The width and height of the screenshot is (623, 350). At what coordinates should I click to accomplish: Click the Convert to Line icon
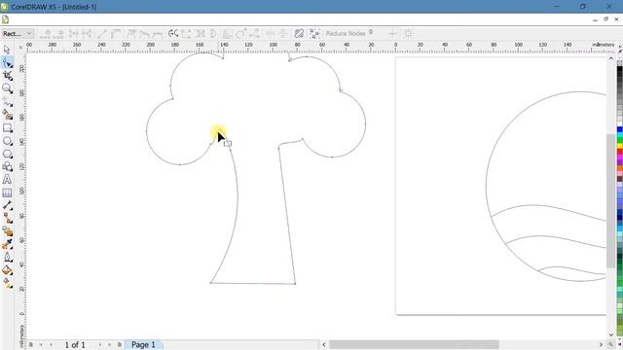point(102,34)
